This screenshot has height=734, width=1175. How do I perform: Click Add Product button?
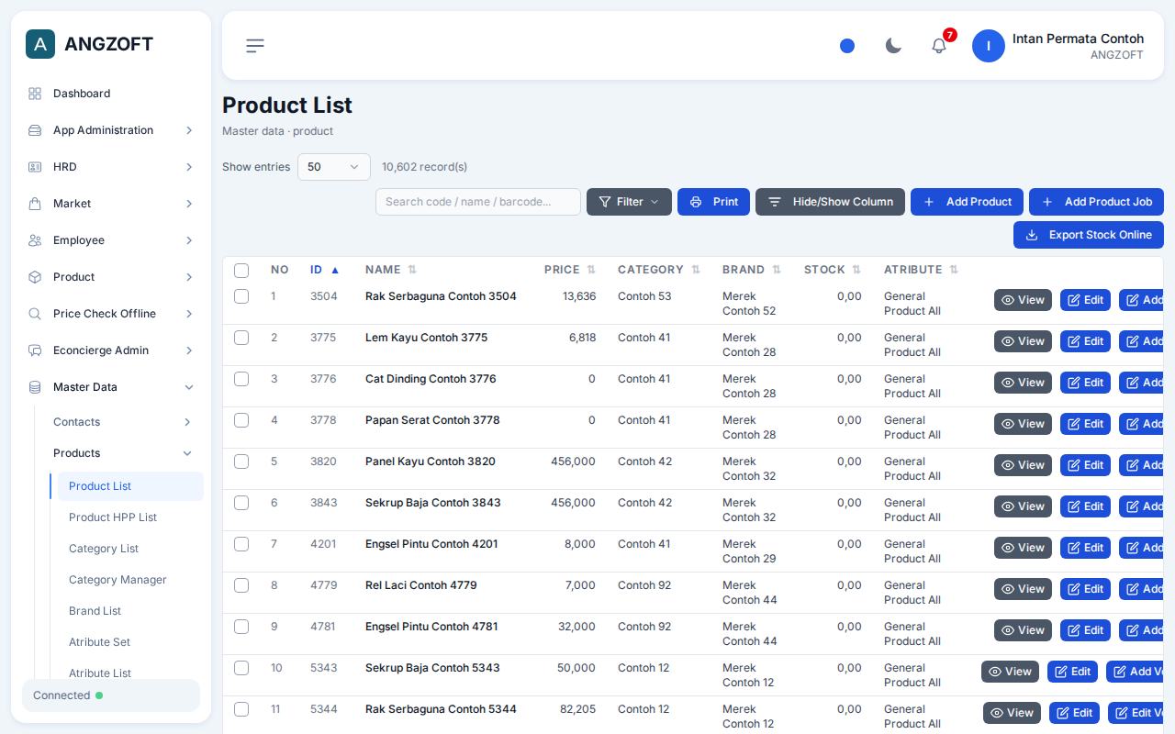click(x=967, y=202)
